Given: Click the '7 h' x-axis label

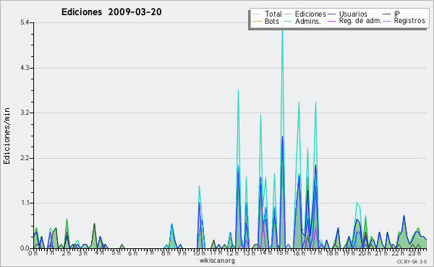Looking at the screenshot, I should coord(149,253).
